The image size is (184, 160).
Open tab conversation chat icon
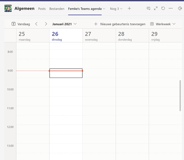148,8
